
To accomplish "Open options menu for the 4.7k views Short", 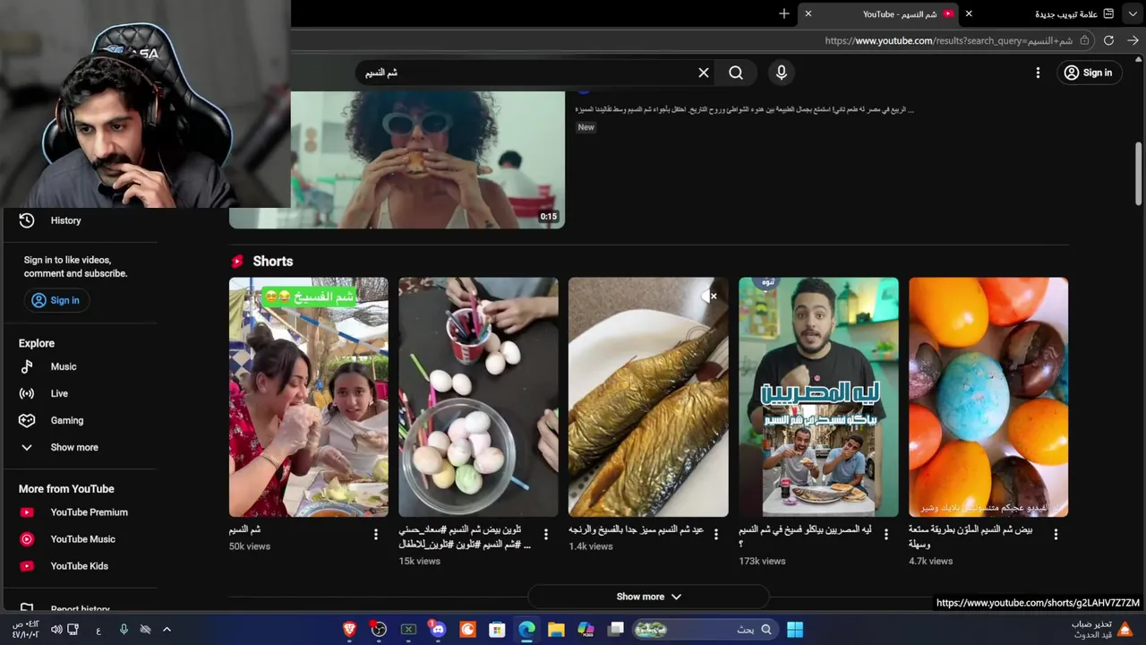I will click(1056, 534).
